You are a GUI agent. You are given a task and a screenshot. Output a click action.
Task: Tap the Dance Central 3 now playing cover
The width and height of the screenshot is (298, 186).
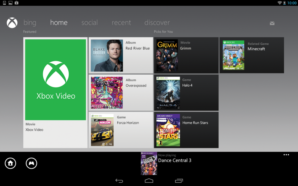point(149,163)
